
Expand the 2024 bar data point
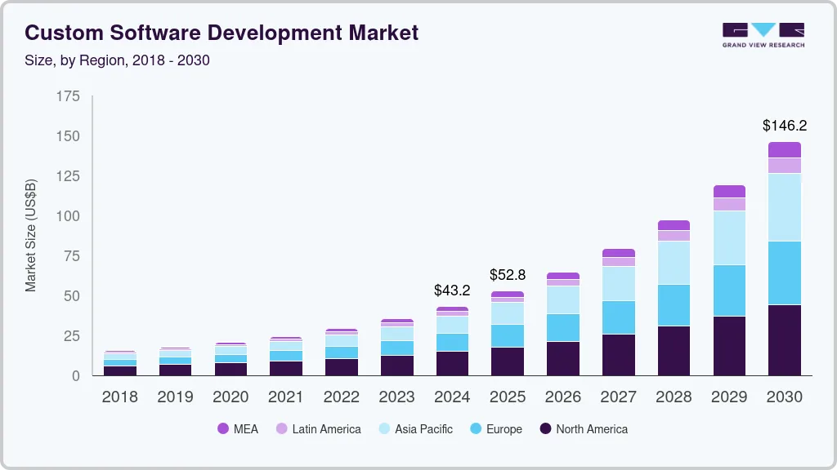point(452,343)
